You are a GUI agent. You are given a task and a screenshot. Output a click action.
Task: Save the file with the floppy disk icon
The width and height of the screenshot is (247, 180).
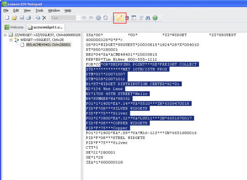pos(22,18)
